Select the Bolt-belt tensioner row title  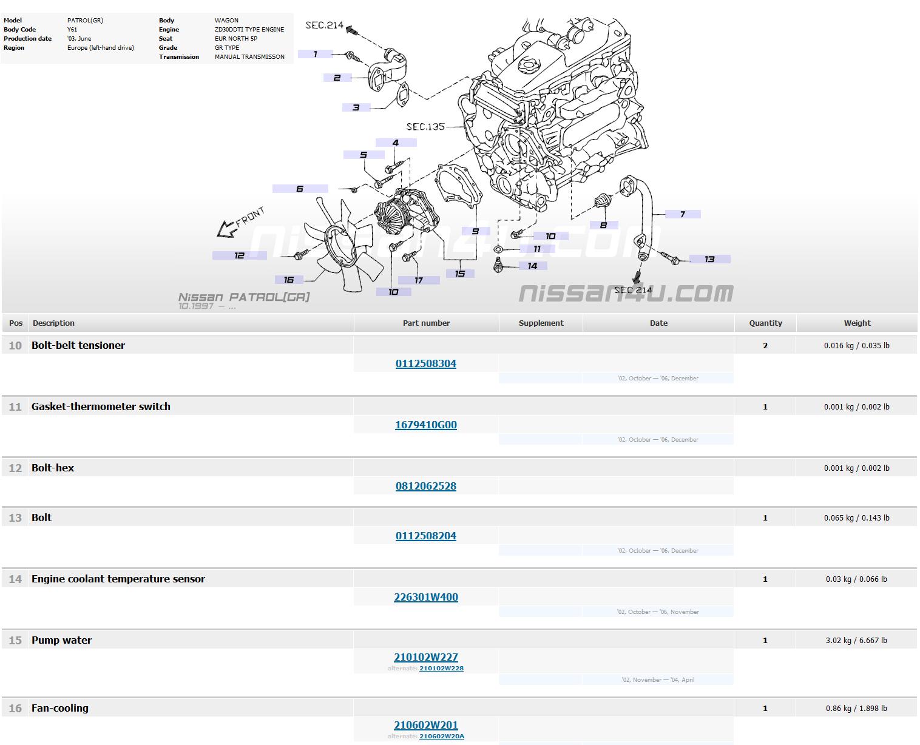[78, 345]
